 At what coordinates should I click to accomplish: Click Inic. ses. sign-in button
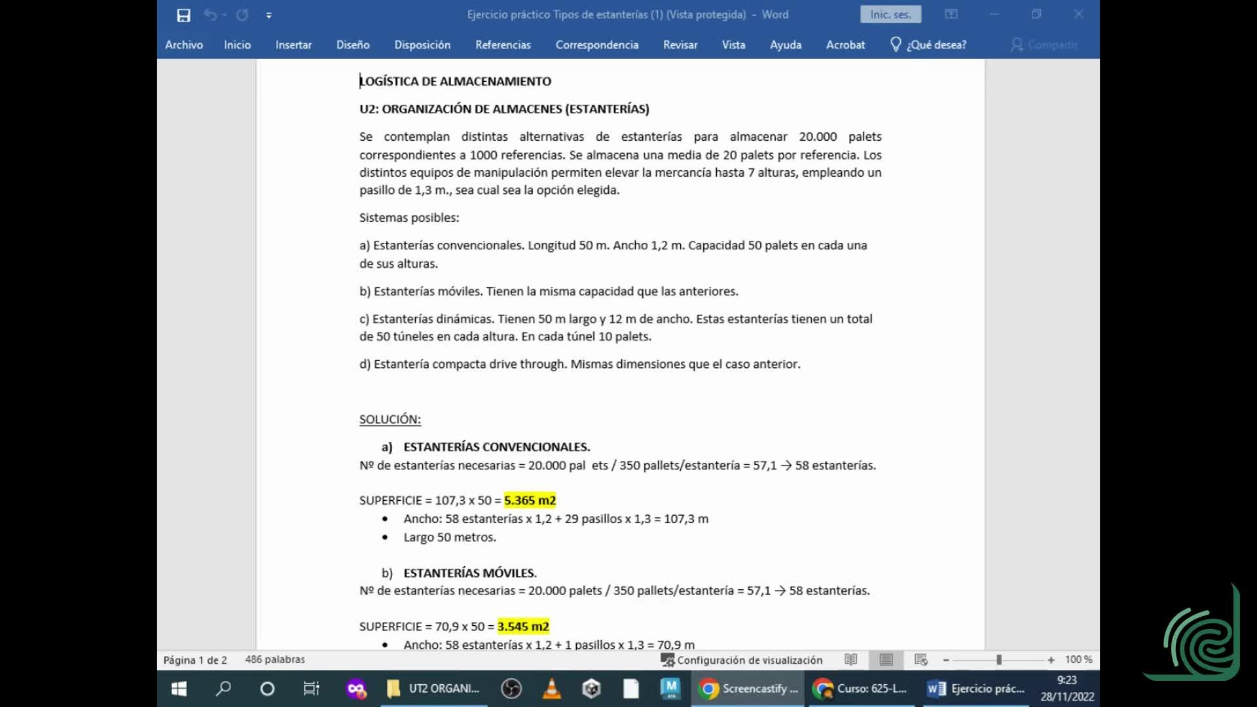click(890, 14)
